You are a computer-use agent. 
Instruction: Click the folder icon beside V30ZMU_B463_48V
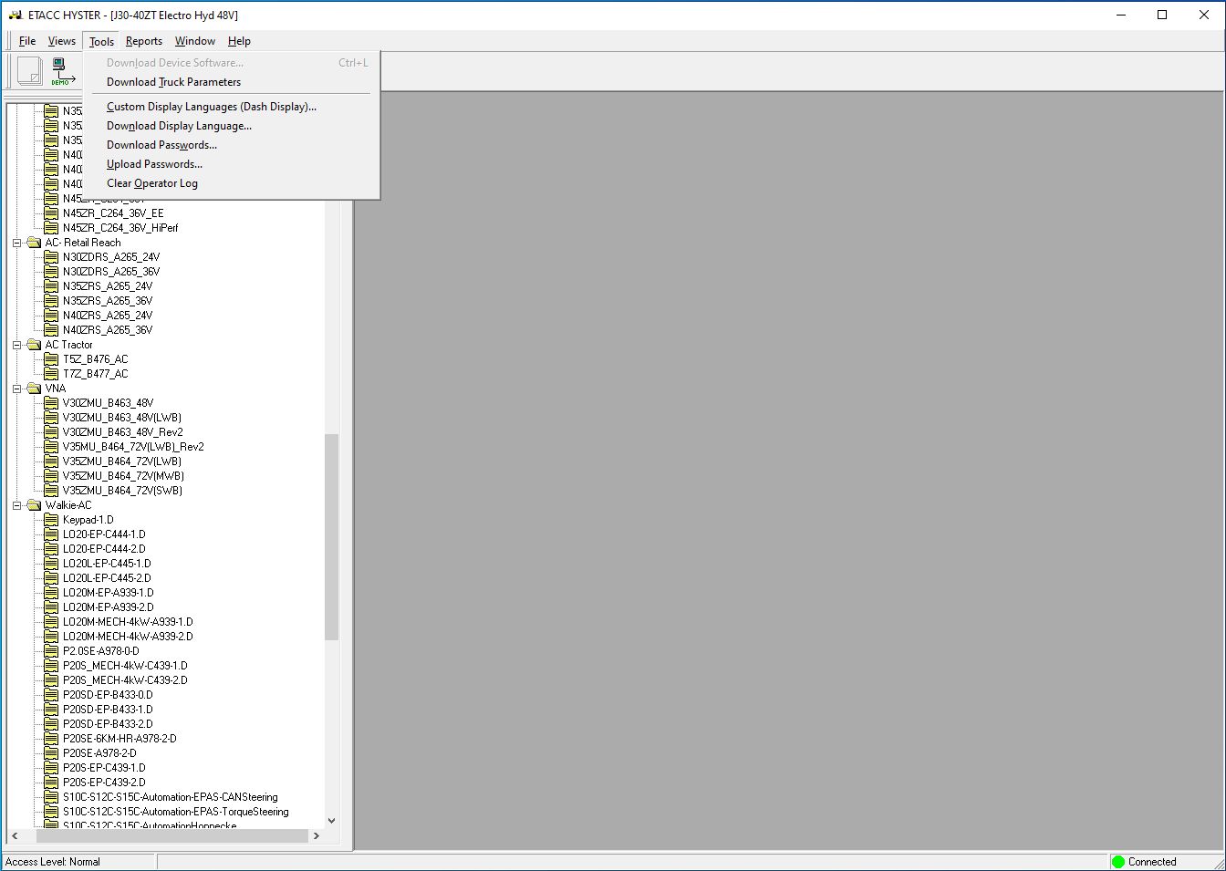[x=52, y=403]
